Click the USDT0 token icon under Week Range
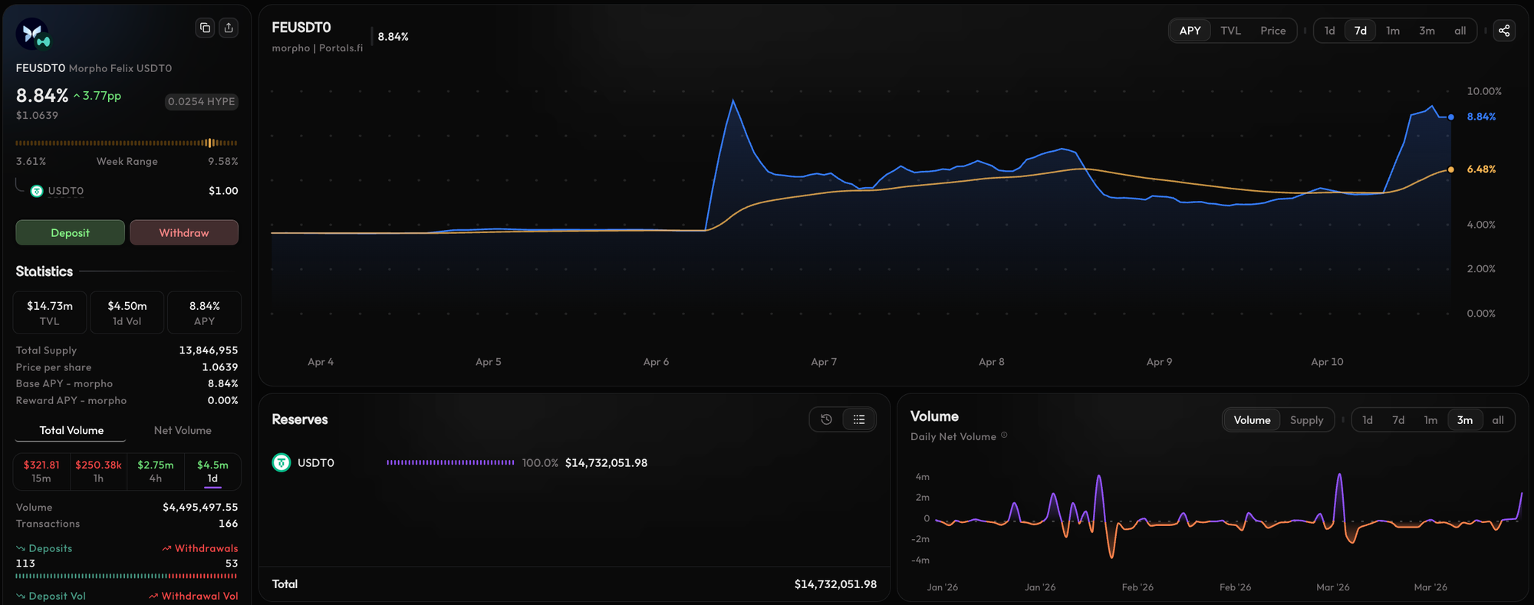The height and width of the screenshot is (605, 1534). (x=37, y=191)
